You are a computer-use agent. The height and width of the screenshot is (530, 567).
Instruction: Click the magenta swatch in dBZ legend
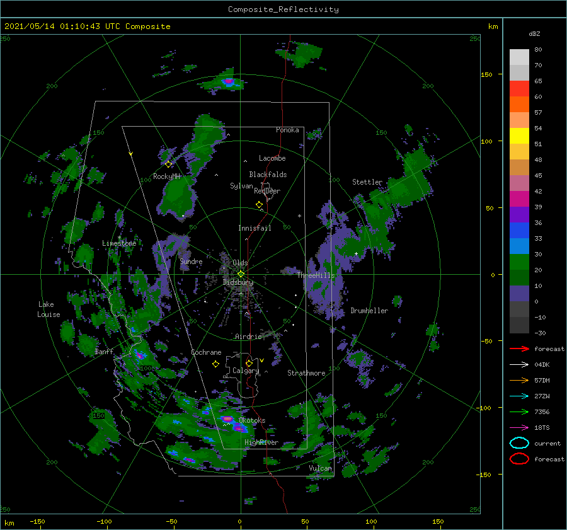click(x=519, y=199)
